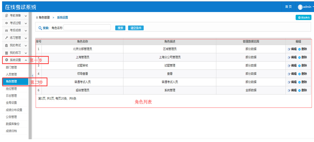Click the 练习管理 wrench icon in sidebar
The image size is (314, 142).
pyautogui.click(x=7, y=38)
